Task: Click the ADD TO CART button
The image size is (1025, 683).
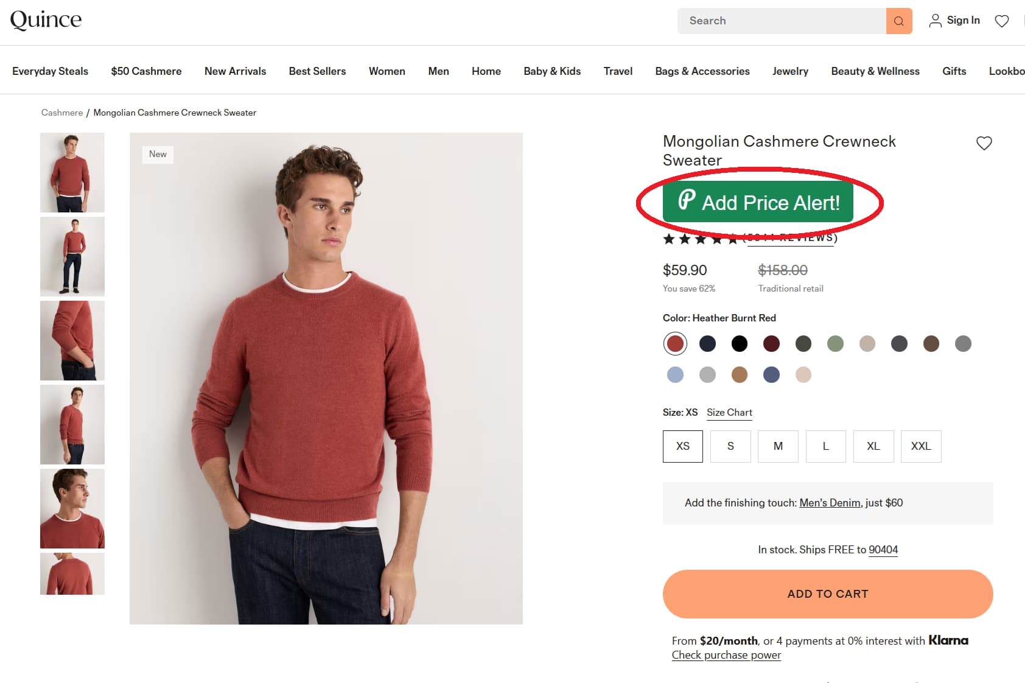Action: point(828,594)
